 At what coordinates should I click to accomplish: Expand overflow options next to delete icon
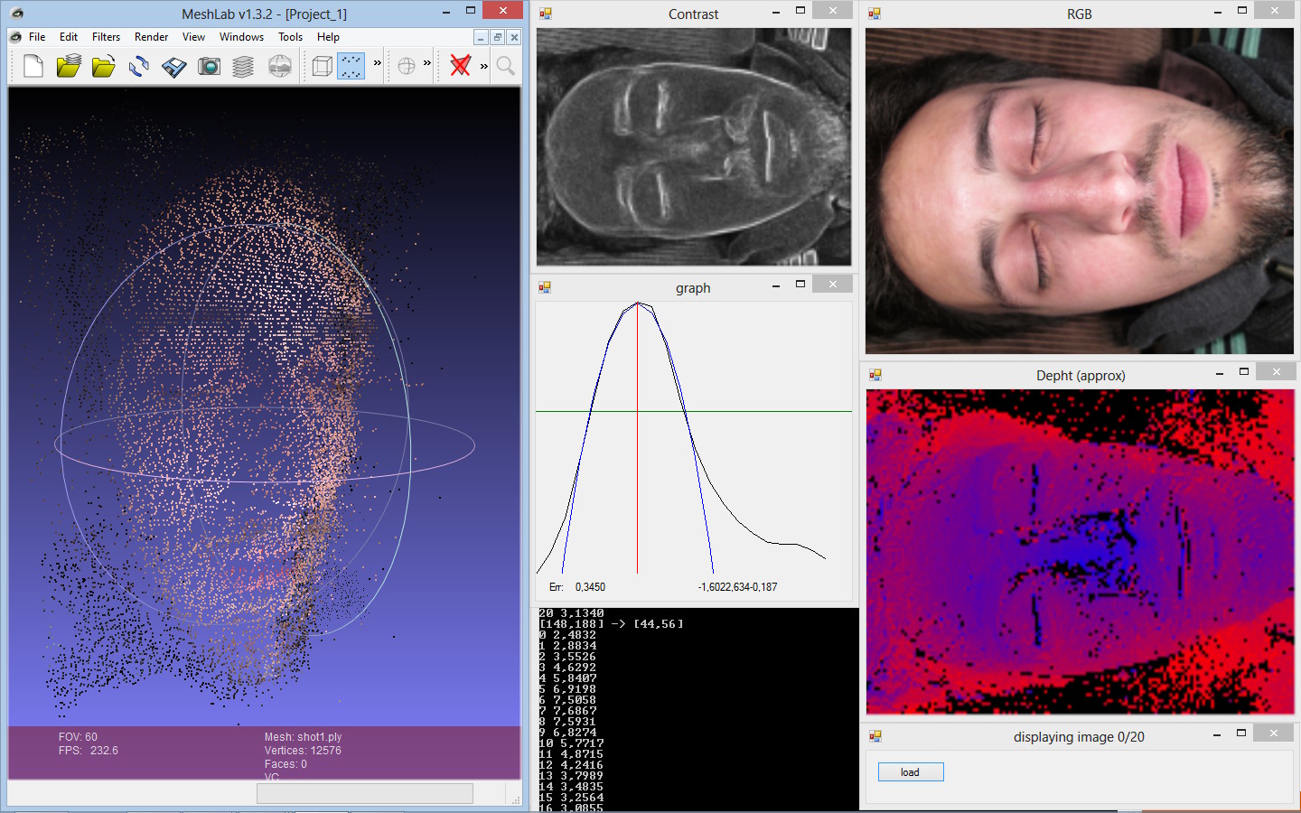[483, 65]
